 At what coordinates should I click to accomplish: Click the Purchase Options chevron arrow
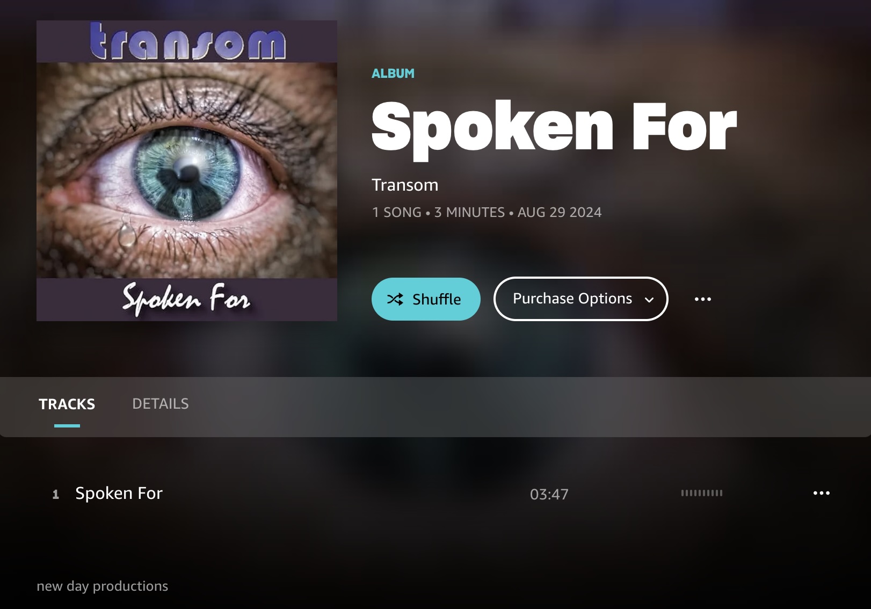coord(649,300)
